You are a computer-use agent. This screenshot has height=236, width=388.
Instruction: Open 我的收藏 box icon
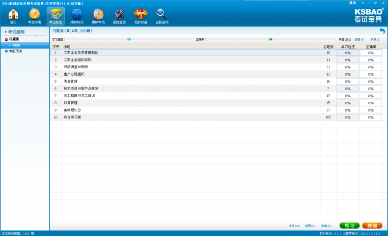pos(140,16)
